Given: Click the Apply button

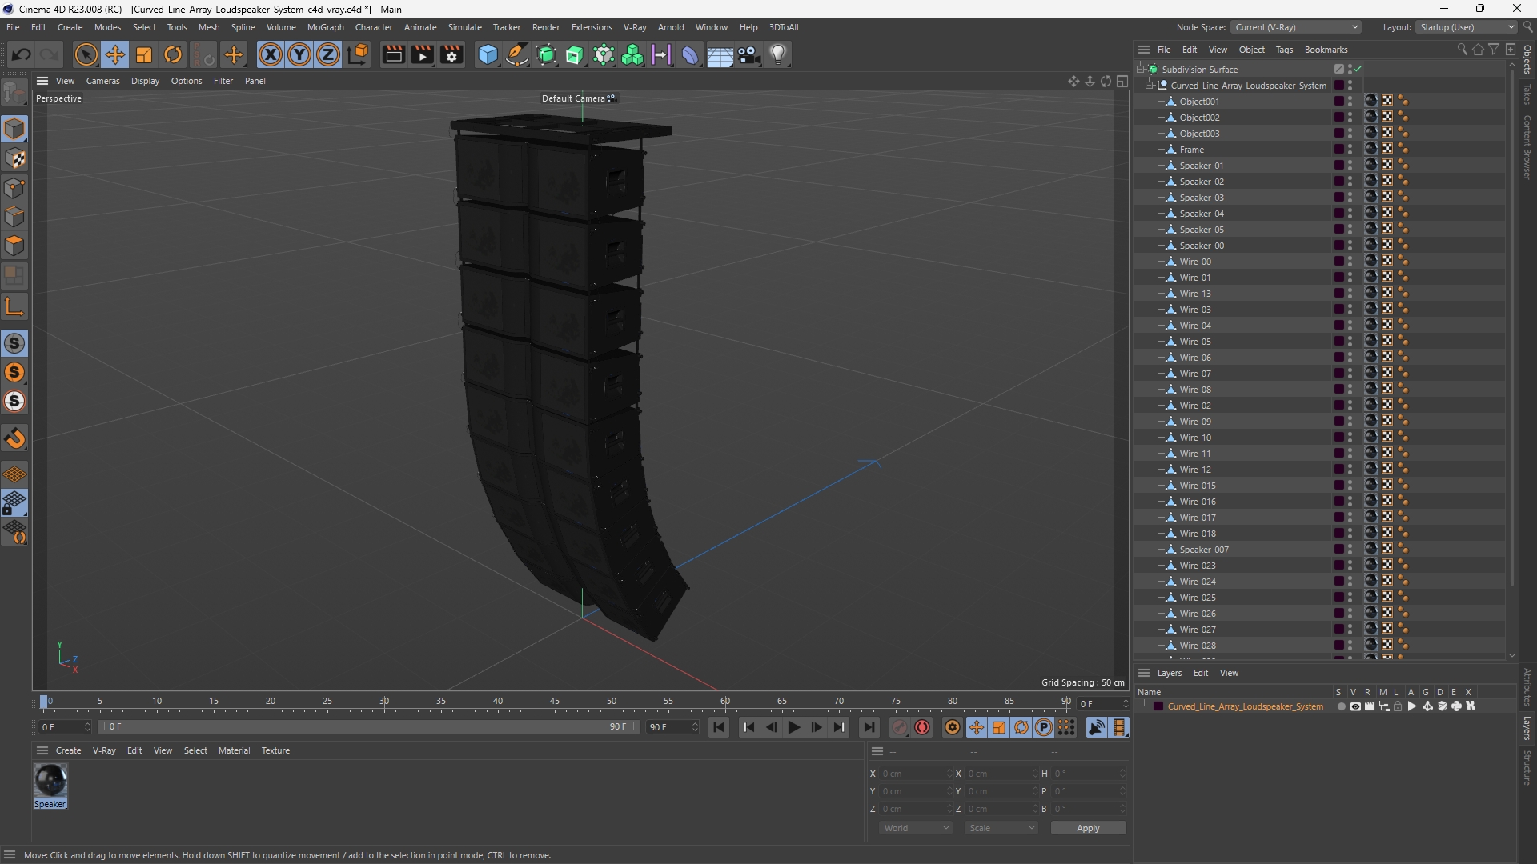Looking at the screenshot, I should tap(1088, 828).
